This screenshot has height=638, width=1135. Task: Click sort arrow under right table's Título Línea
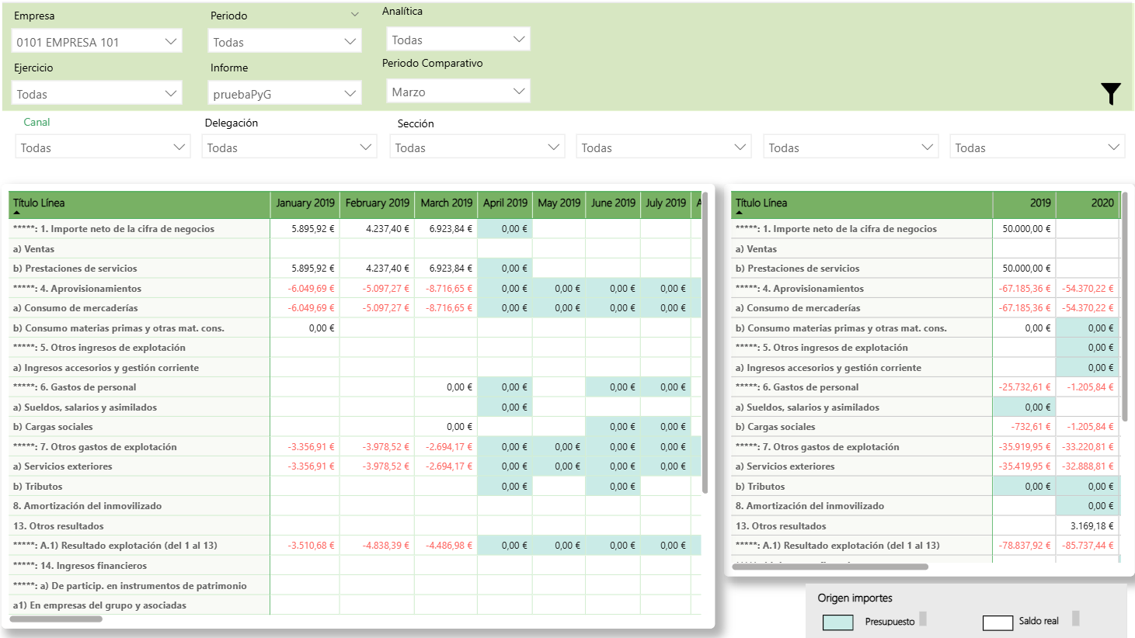tap(739, 213)
